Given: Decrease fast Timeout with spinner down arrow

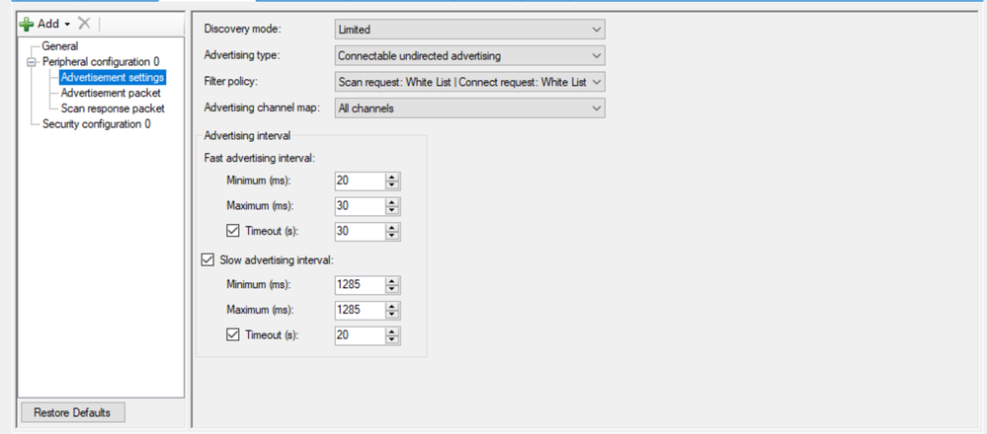Looking at the screenshot, I should coord(393,236).
